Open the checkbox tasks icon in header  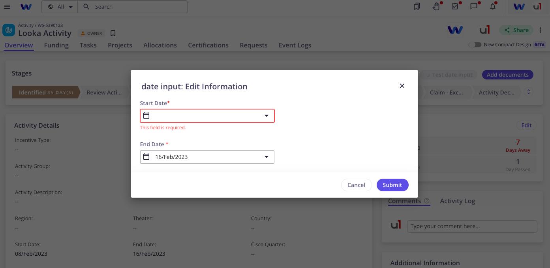[x=455, y=7]
